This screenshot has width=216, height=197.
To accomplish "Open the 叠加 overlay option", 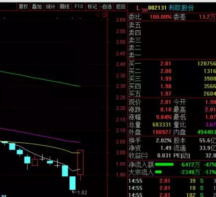I will coord(37,7).
